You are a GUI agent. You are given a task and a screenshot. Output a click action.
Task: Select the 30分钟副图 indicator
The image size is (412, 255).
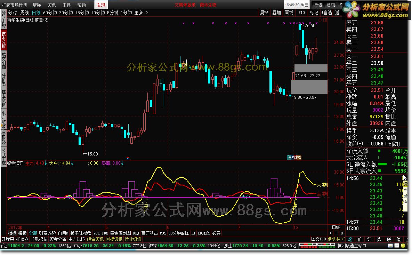pyautogui.click(x=179, y=233)
